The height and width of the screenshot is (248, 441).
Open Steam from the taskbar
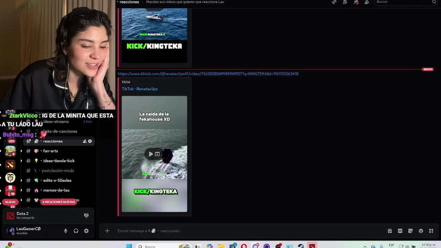pos(301,246)
